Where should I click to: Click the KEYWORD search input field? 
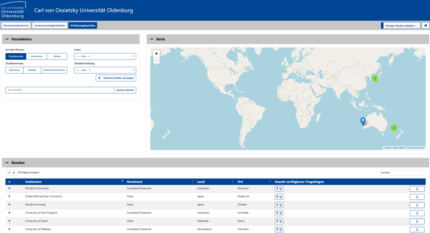click(59, 90)
